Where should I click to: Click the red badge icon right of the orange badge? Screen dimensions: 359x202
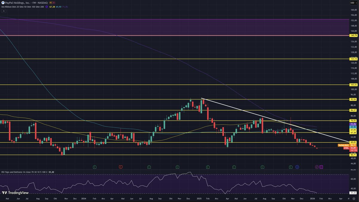(x=54, y=2)
